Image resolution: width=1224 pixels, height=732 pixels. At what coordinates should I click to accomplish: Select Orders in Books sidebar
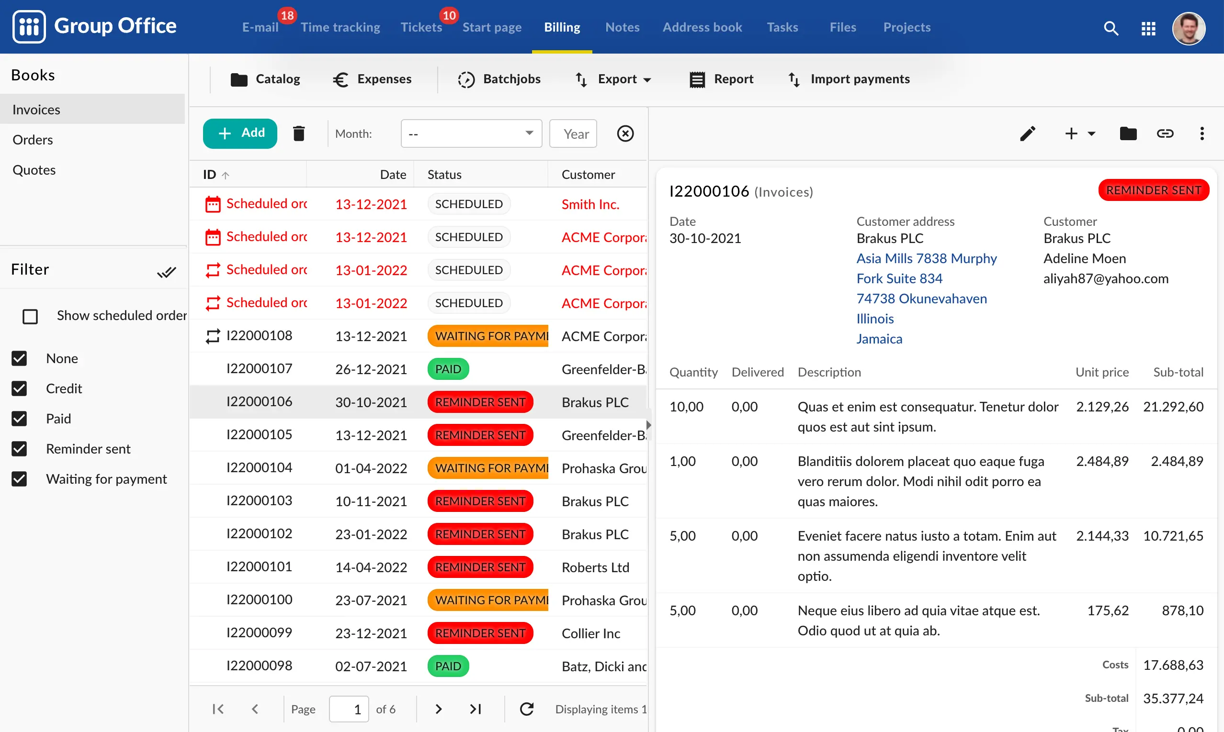(33, 140)
